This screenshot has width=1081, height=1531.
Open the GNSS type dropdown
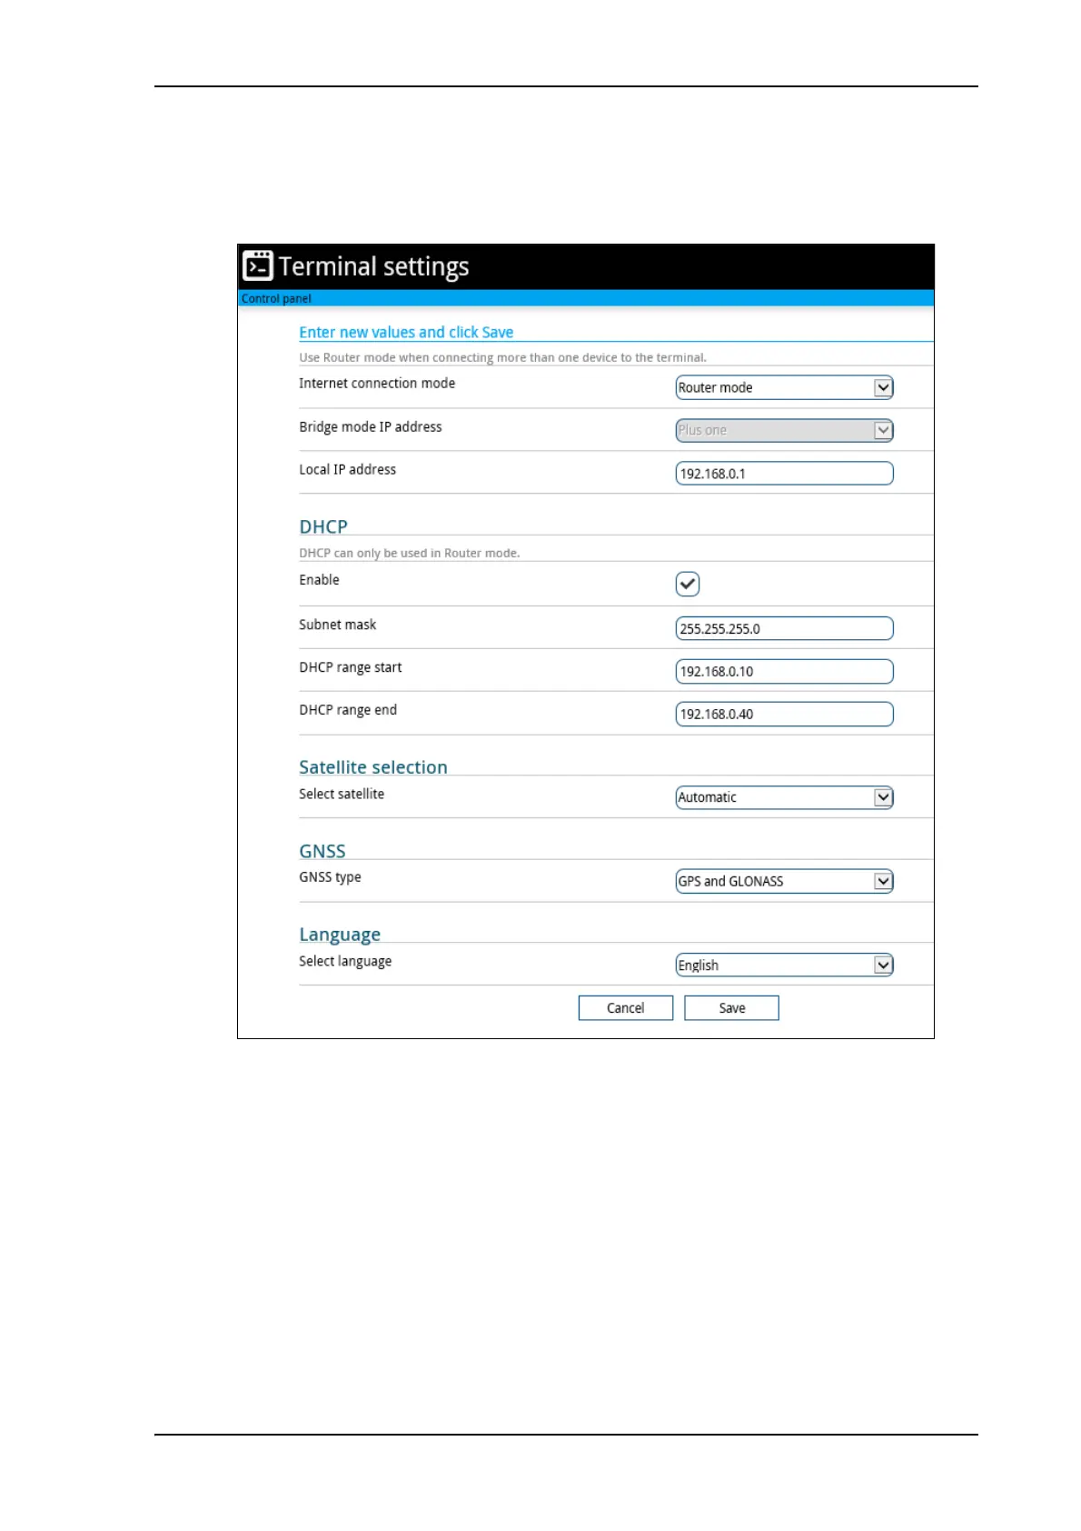click(x=784, y=881)
